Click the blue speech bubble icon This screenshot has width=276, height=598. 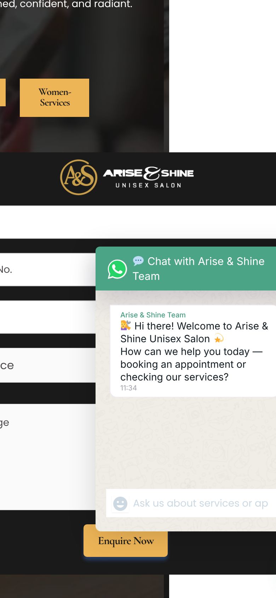click(138, 261)
